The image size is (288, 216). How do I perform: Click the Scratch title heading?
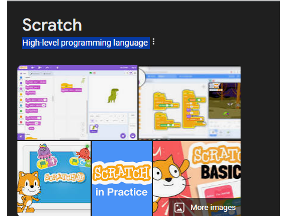[x=52, y=25]
